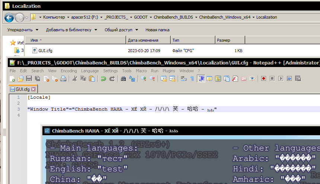The height and width of the screenshot is (184, 320).
Task: Toggle the Indent Guide icon
Action: point(201,79)
